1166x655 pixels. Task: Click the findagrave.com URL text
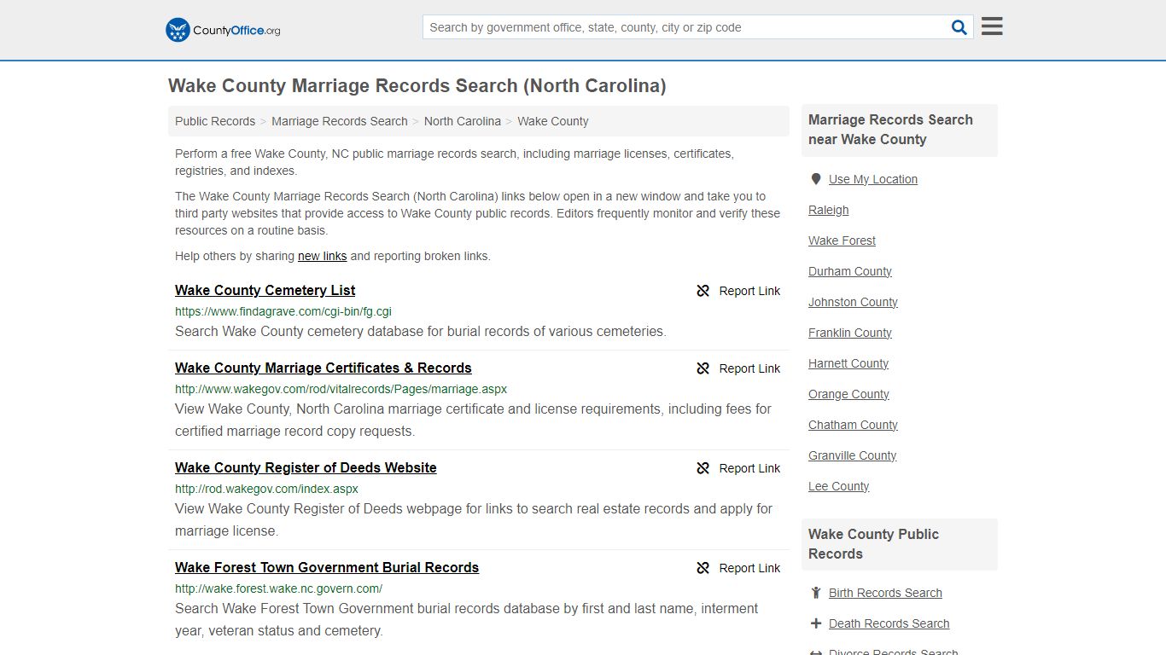[283, 311]
